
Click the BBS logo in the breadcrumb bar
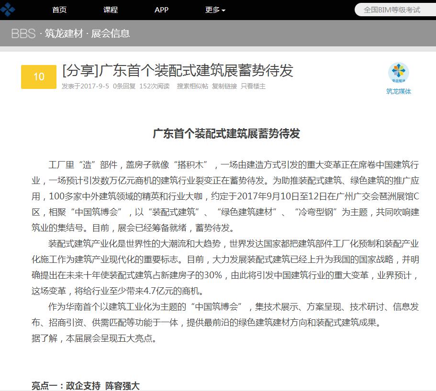coord(23,33)
